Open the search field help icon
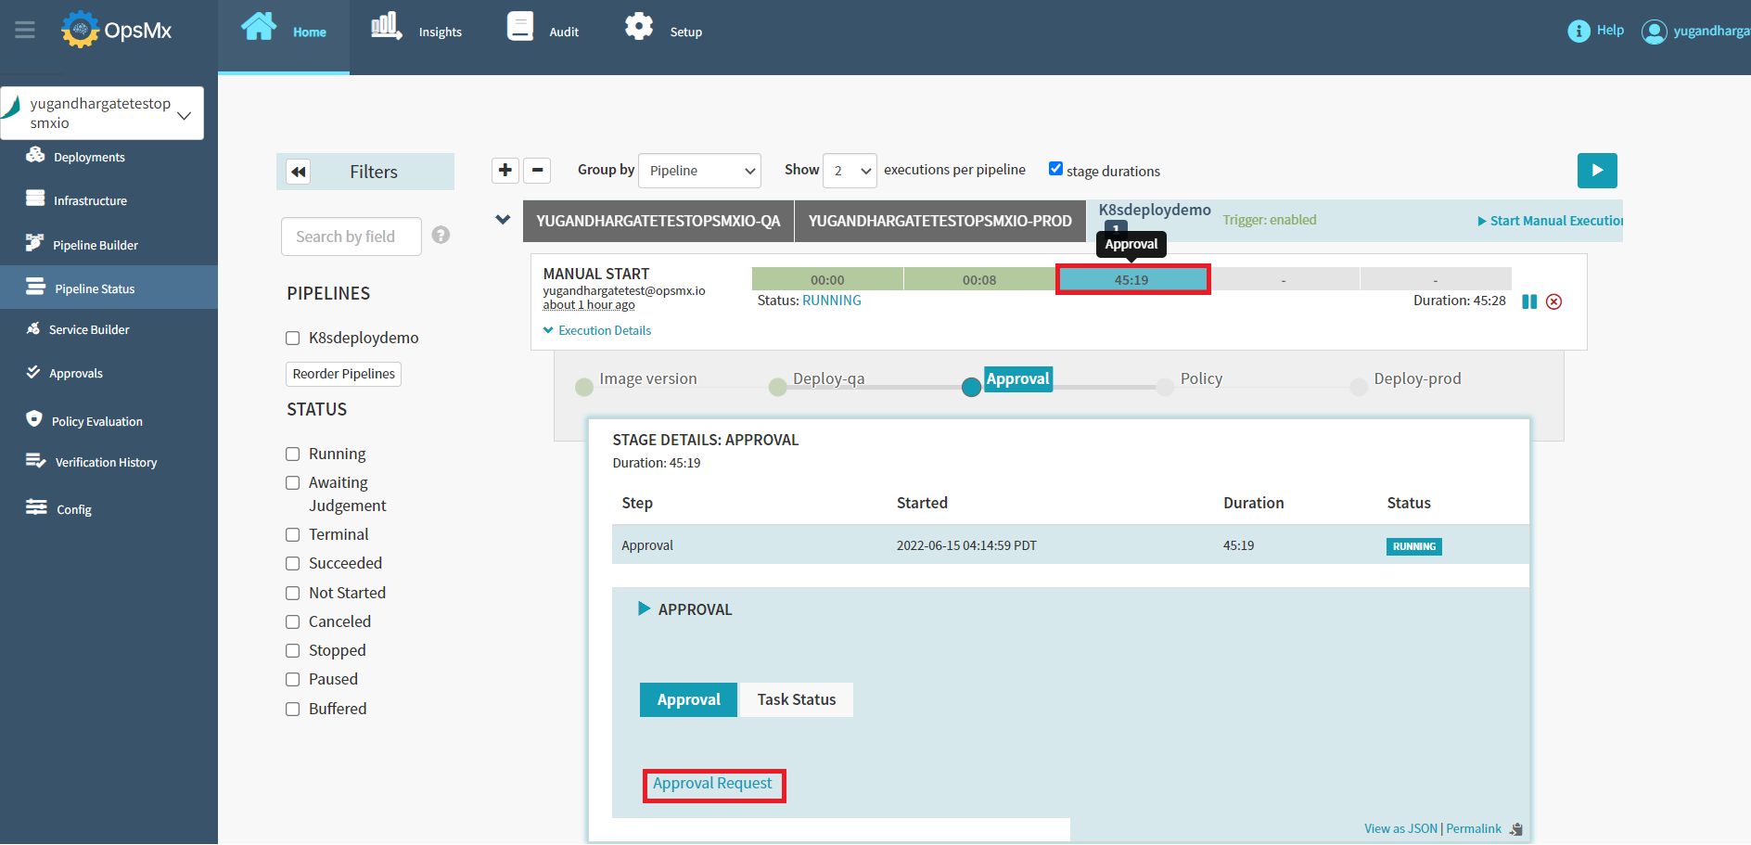Viewport: 1751px width, 845px height. pyautogui.click(x=441, y=236)
